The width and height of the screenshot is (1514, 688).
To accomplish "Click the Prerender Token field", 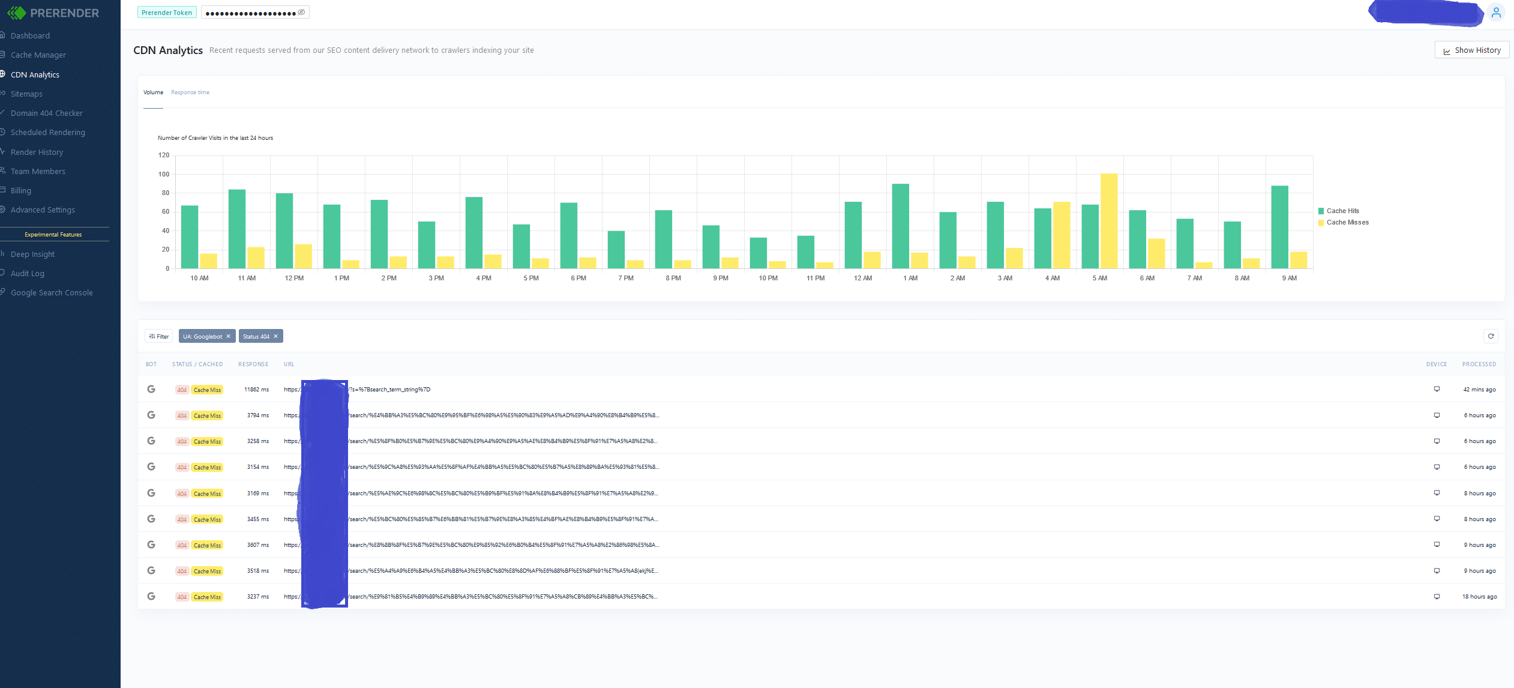I will click(x=255, y=12).
